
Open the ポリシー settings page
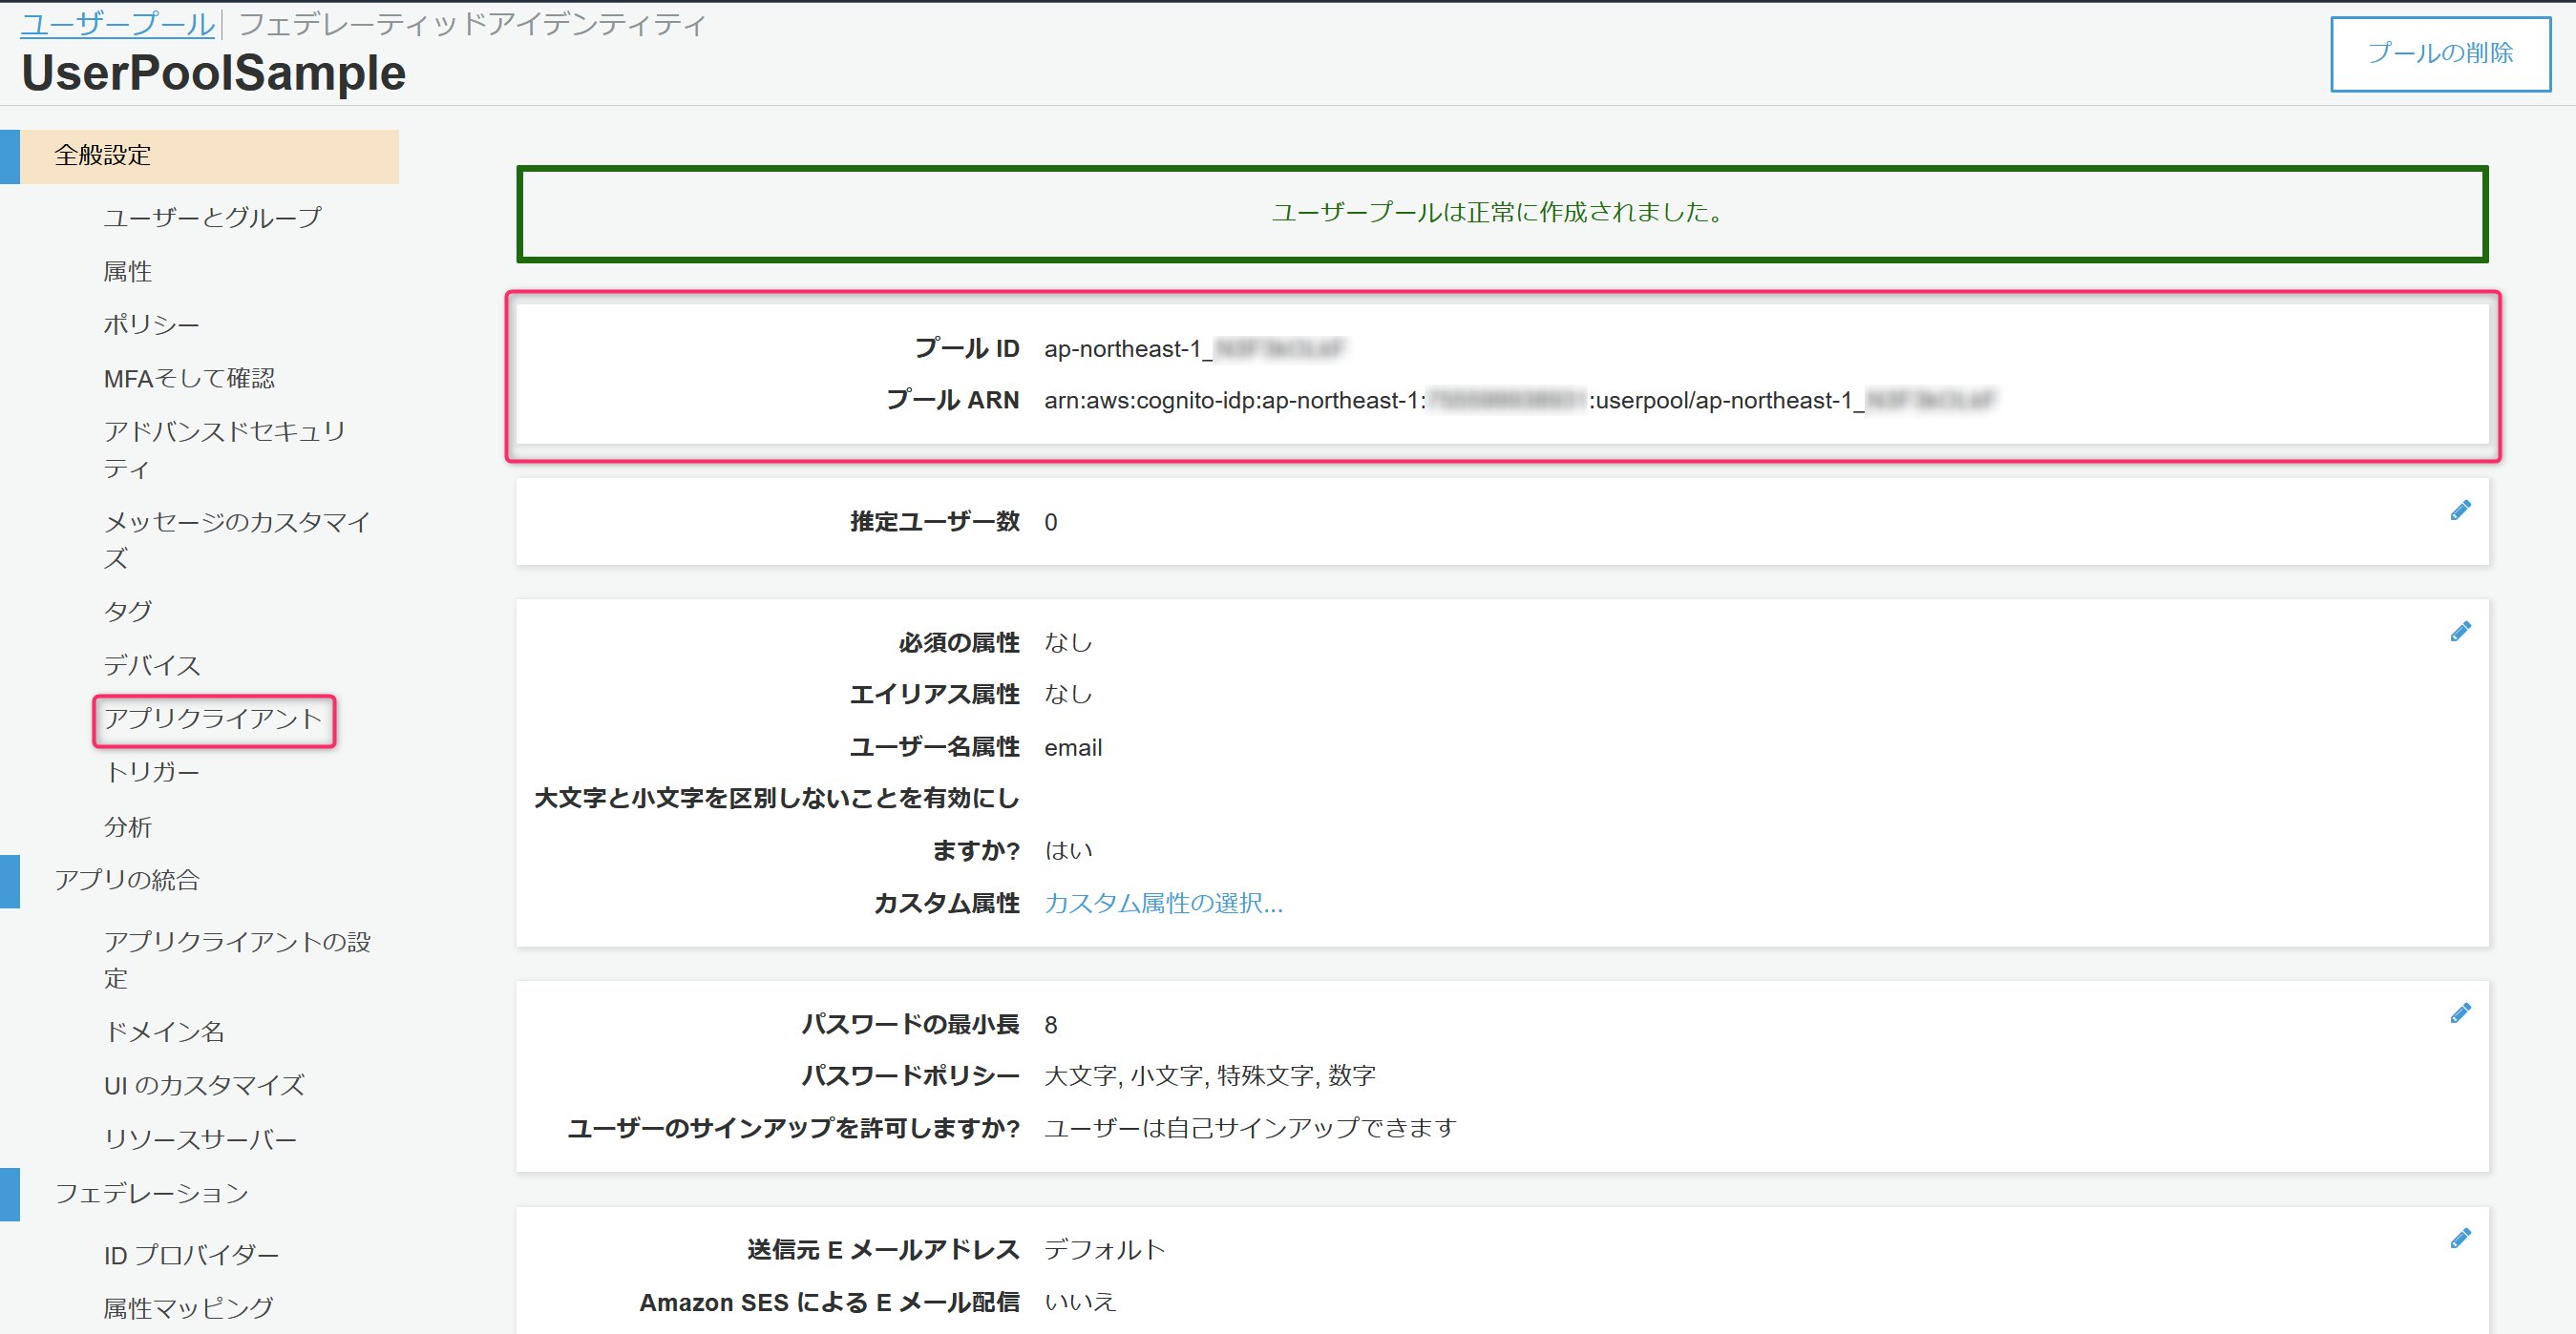click(x=151, y=324)
